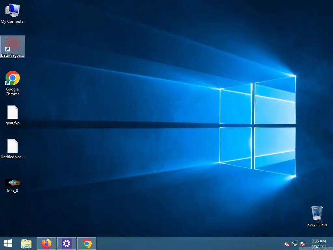Switch to Chrome in the taskbar
Viewport: 333px width, 250px height.
pos(87,243)
